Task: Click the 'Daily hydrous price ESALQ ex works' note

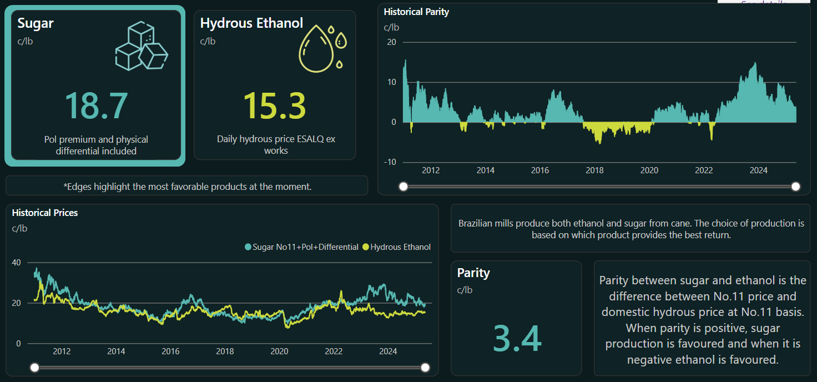Action: 276,144
